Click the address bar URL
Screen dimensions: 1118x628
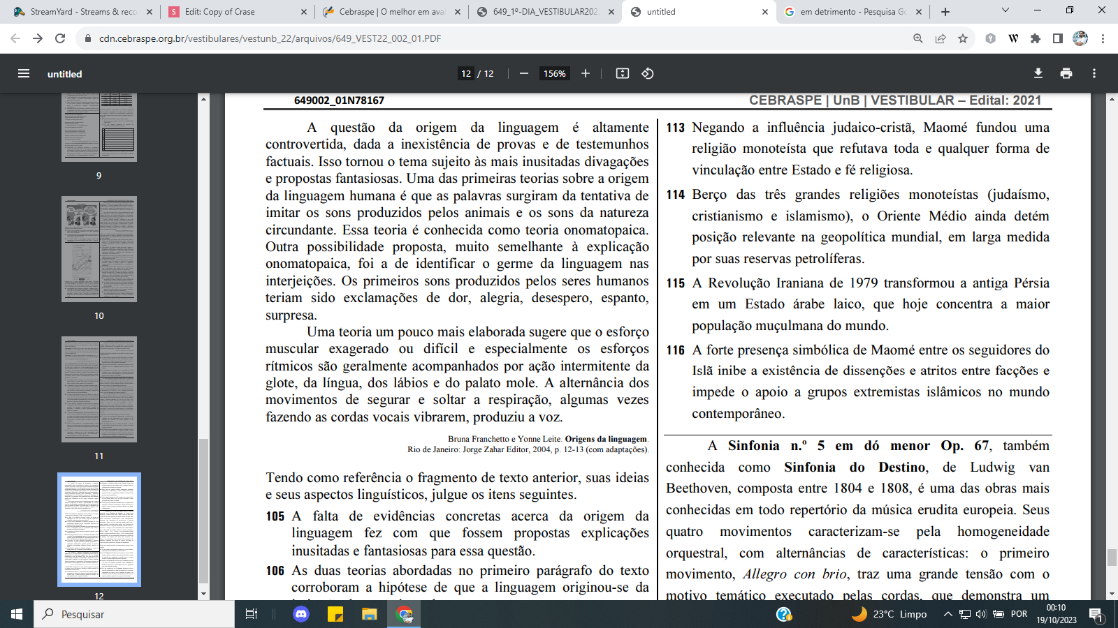(270, 38)
